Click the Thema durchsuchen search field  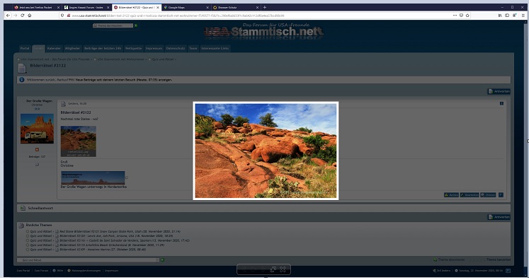pyautogui.click(x=113, y=25)
